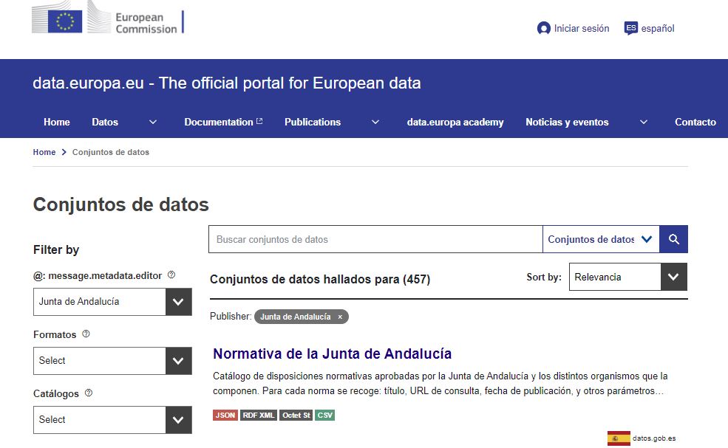The height and width of the screenshot is (448, 728).
Task: Click the JSON format badge
Action: pos(225,415)
